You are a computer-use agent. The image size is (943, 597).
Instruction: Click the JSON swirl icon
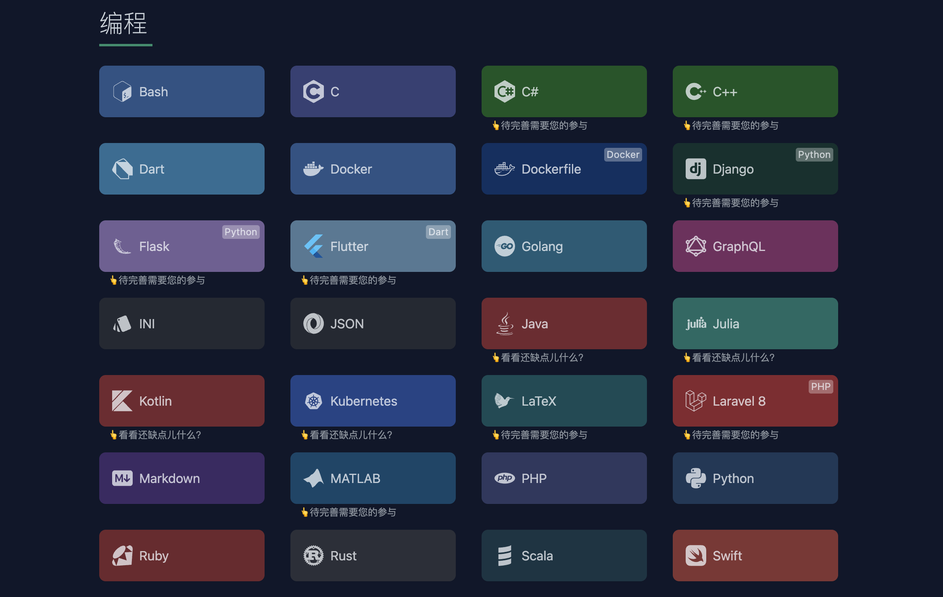(x=313, y=323)
